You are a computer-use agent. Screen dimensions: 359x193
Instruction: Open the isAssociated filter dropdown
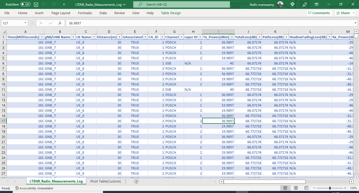(145, 37)
